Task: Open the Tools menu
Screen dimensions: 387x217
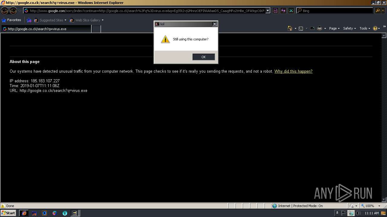Action: click(x=365, y=28)
